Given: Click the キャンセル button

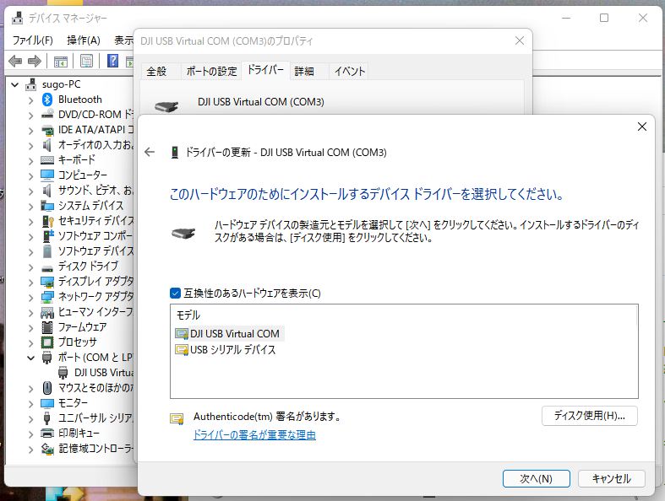Looking at the screenshot, I should click(612, 478).
